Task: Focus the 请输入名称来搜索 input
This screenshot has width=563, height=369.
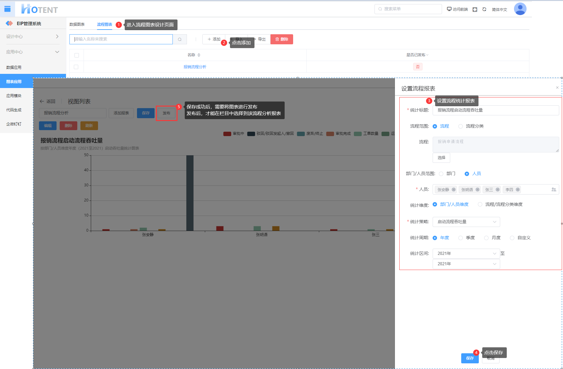Action: point(121,39)
